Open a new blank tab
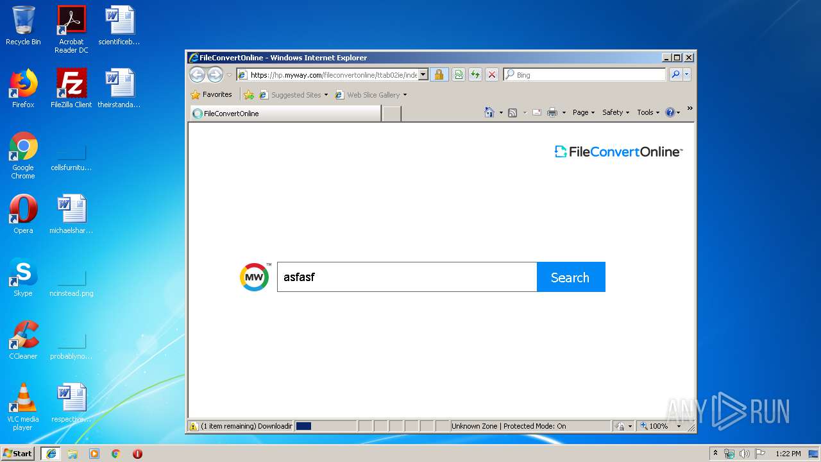The width and height of the screenshot is (821, 462). [391, 114]
